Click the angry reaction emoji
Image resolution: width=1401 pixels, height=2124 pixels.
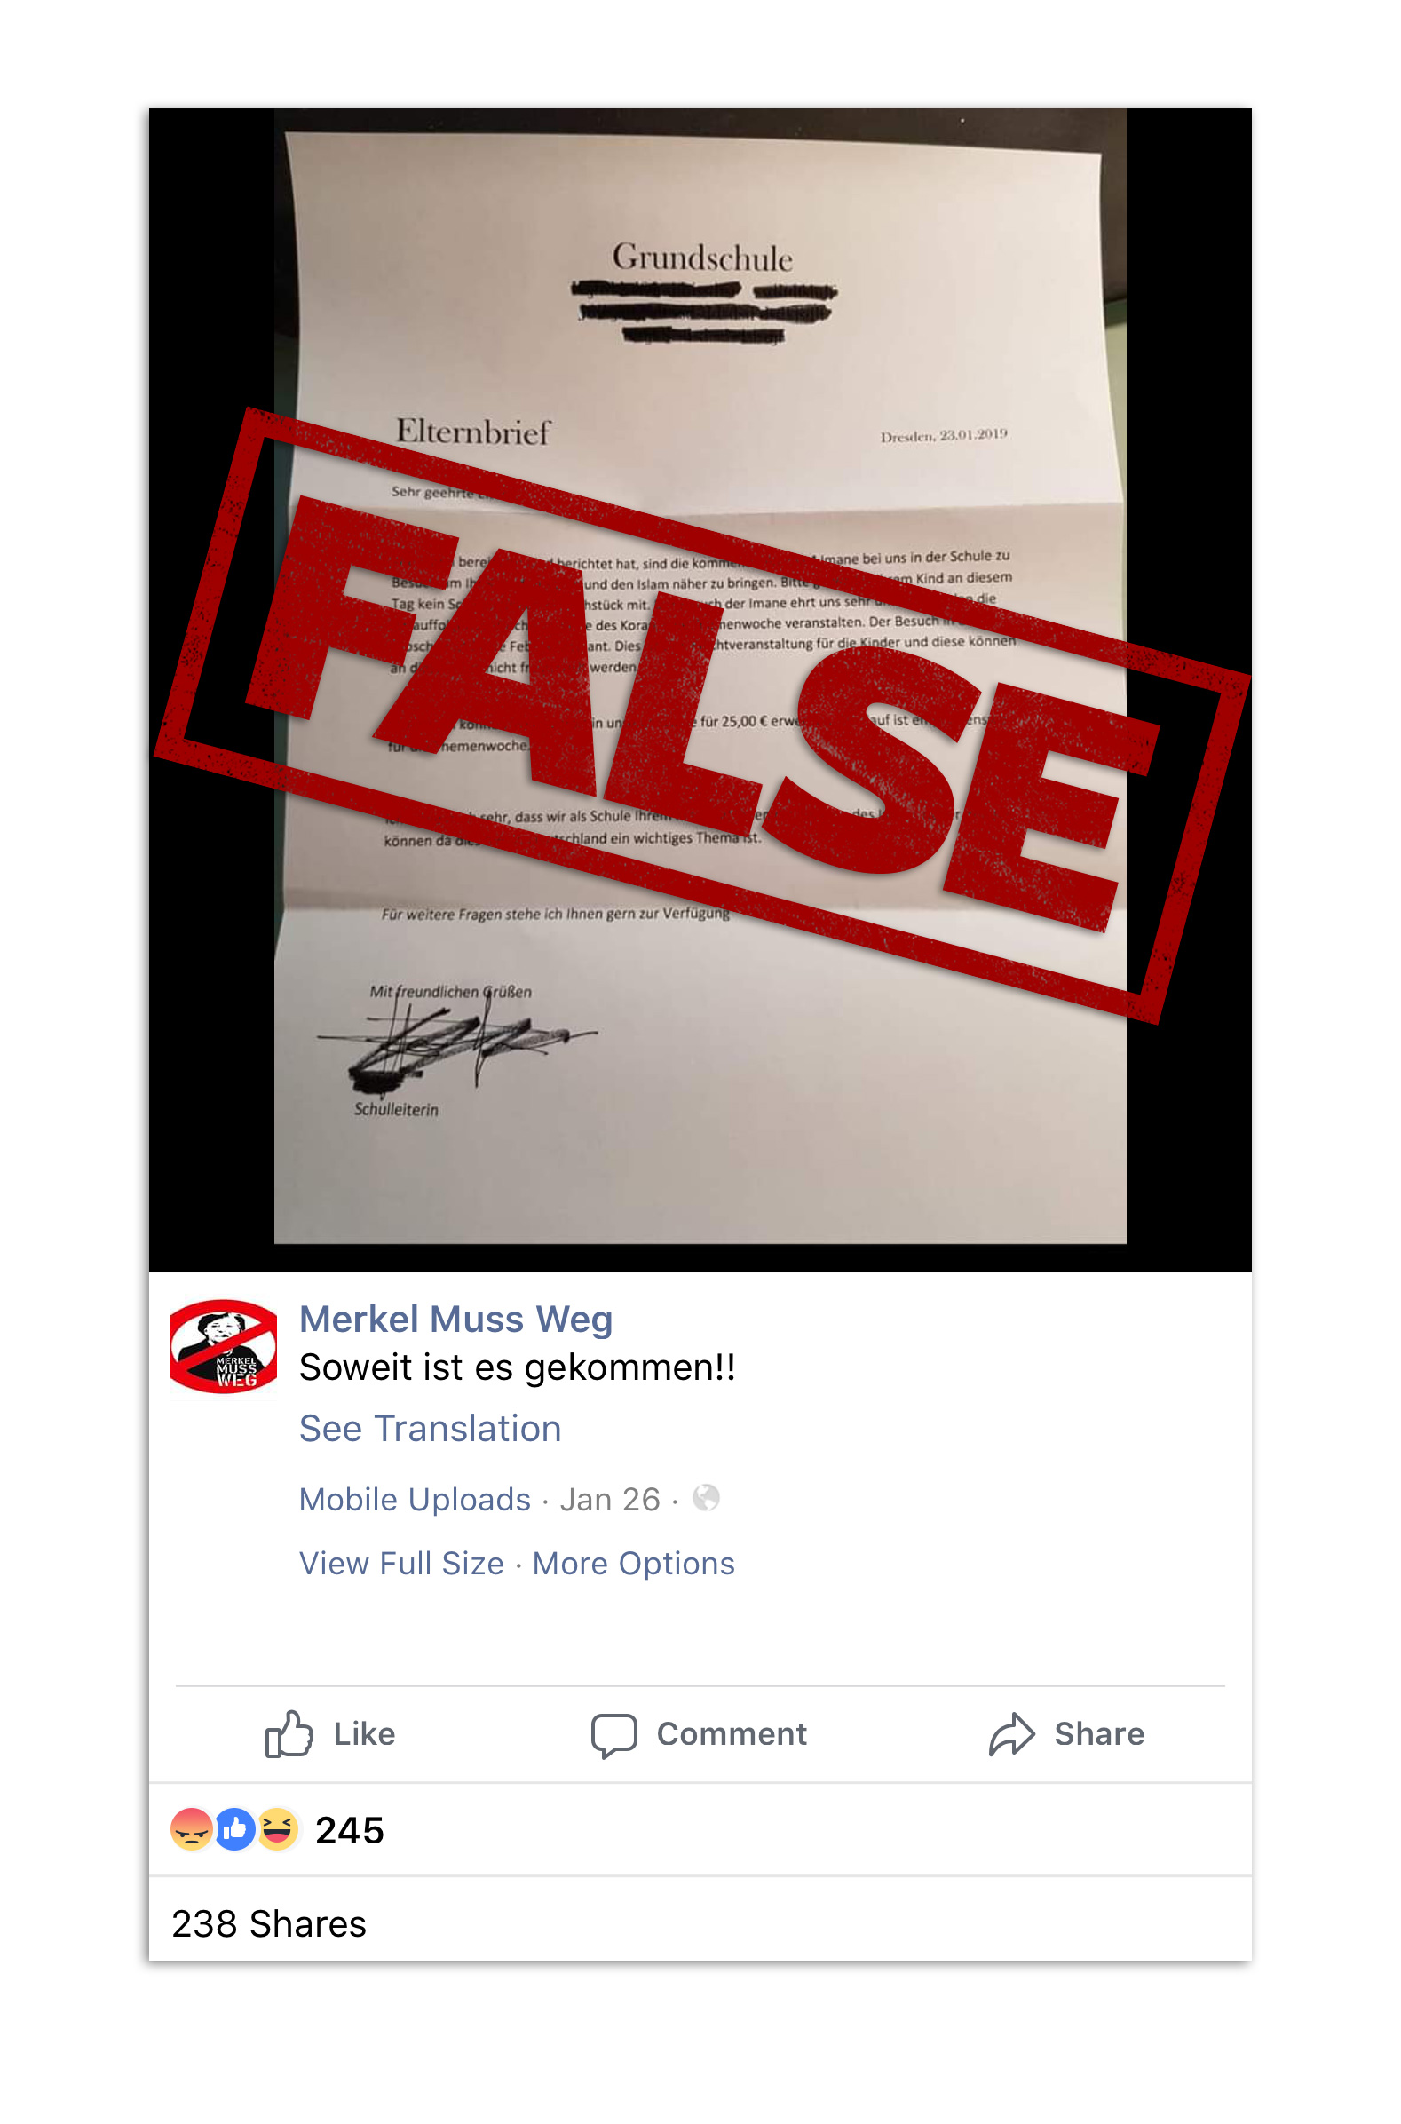[x=191, y=1829]
